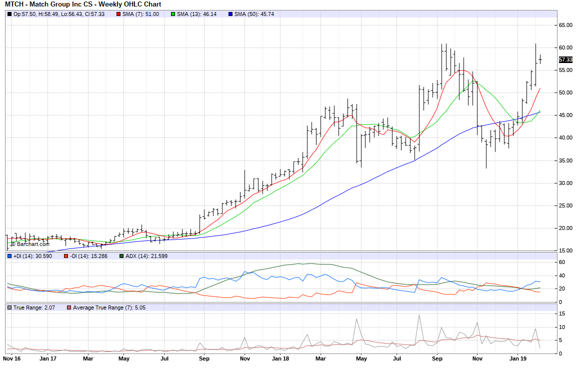Image resolution: width=578 pixels, height=374 pixels.
Task: Select the green SMA (13) legend swatch
Action: 172,14
